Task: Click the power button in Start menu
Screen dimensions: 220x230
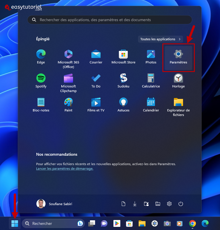Action: coord(180,204)
